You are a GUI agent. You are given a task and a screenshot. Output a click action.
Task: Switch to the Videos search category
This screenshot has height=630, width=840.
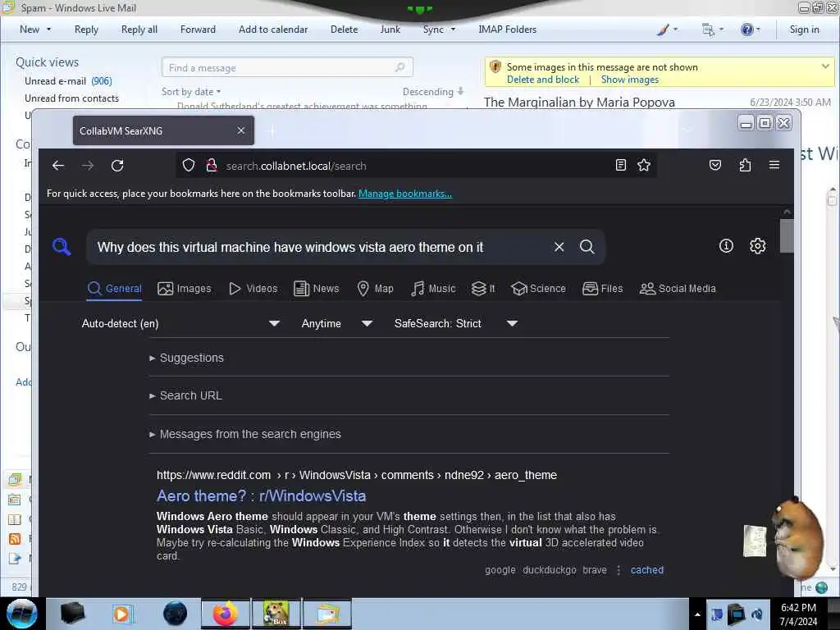point(253,289)
